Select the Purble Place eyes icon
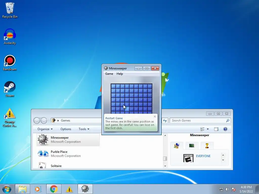The height and width of the screenshot is (194, 259). click(x=43, y=154)
